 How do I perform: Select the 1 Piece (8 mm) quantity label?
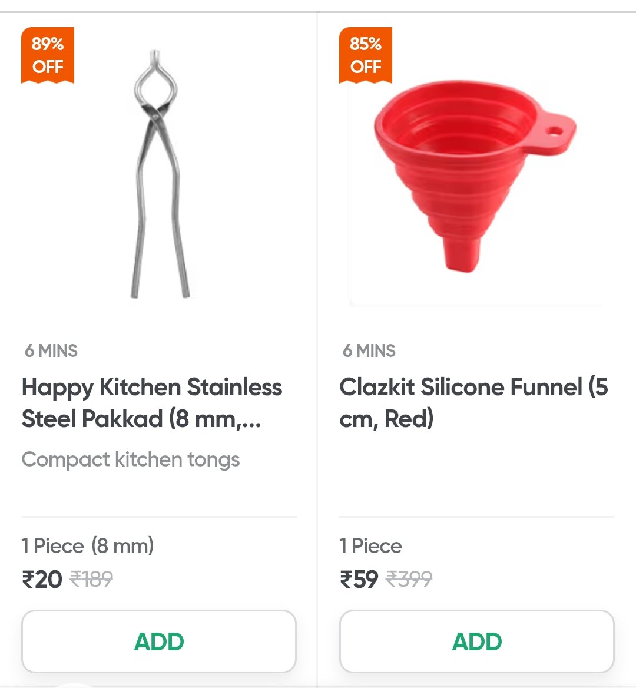point(88,546)
